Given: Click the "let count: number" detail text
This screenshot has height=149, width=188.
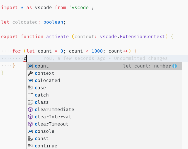Looking at the screenshot, I should tap(147, 66).
